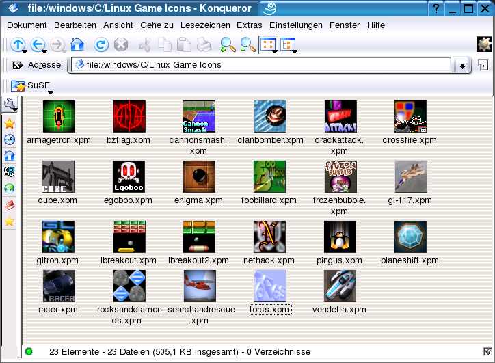This screenshot has height=363, width=495.
Task: Select the crossfire.xpm file
Action: (410, 122)
